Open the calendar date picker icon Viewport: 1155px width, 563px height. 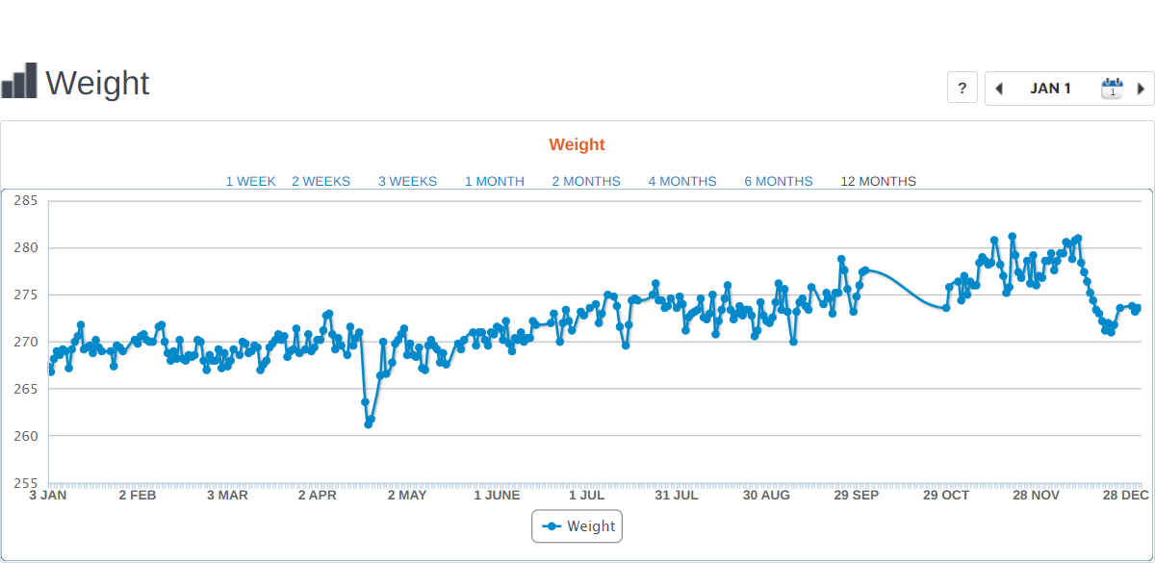(x=1112, y=89)
